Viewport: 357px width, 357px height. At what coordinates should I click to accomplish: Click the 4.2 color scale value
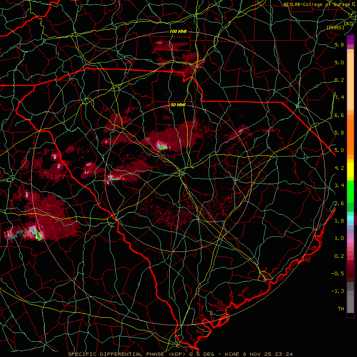point(339,168)
